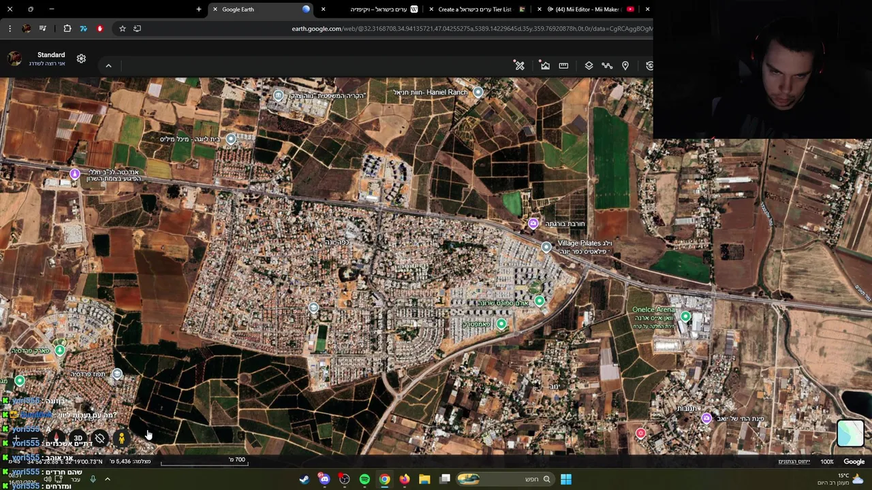Screen dimensions: 872x490
Task: Open the Google Earth settings gear
Action: pyautogui.click(x=81, y=59)
